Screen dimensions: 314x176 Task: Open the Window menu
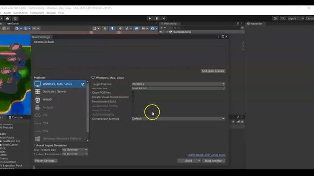(x=51, y=13)
